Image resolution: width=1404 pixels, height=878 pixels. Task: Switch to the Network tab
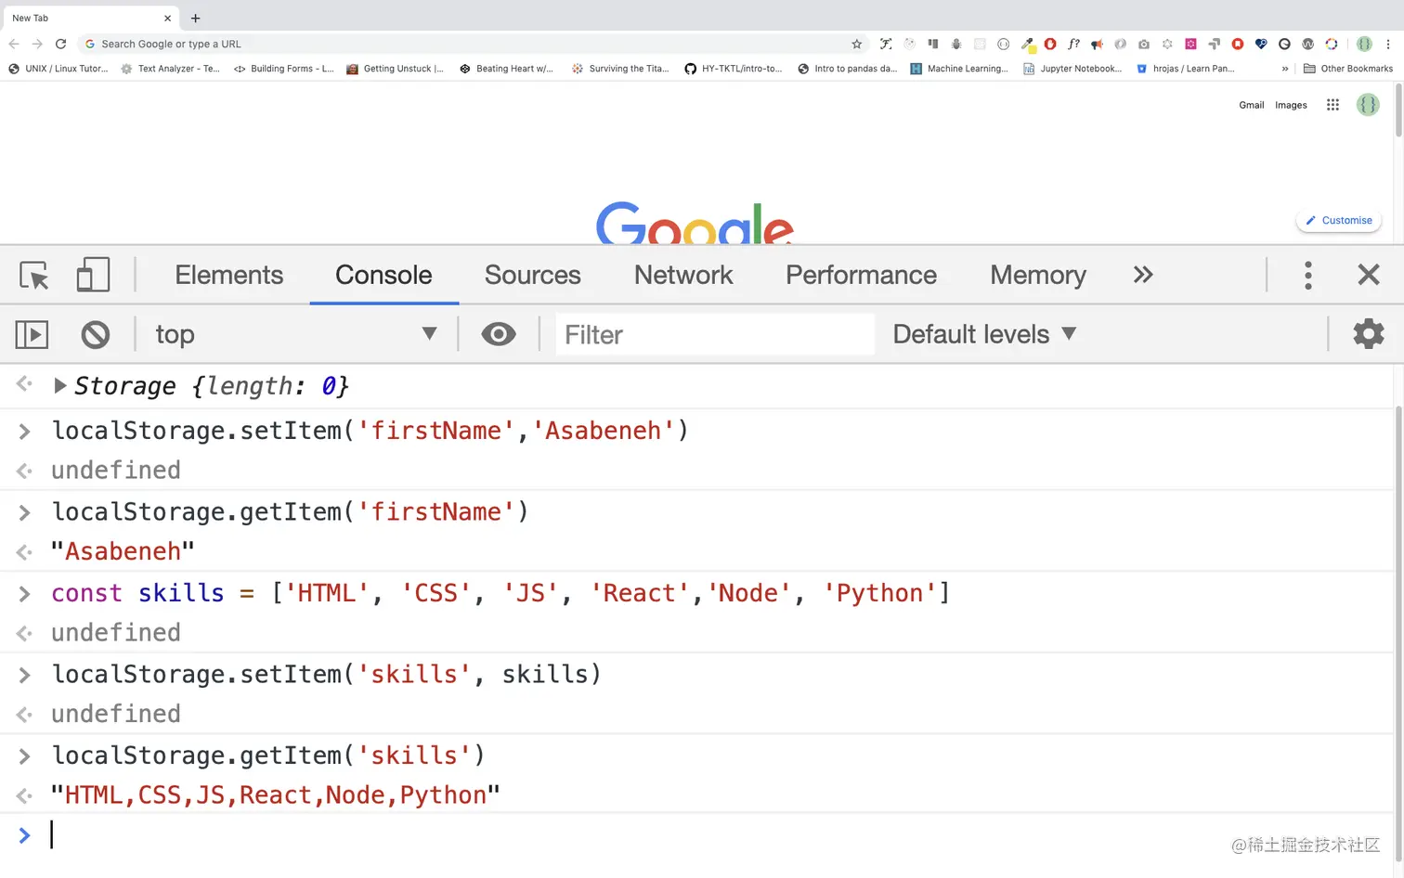click(x=683, y=275)
